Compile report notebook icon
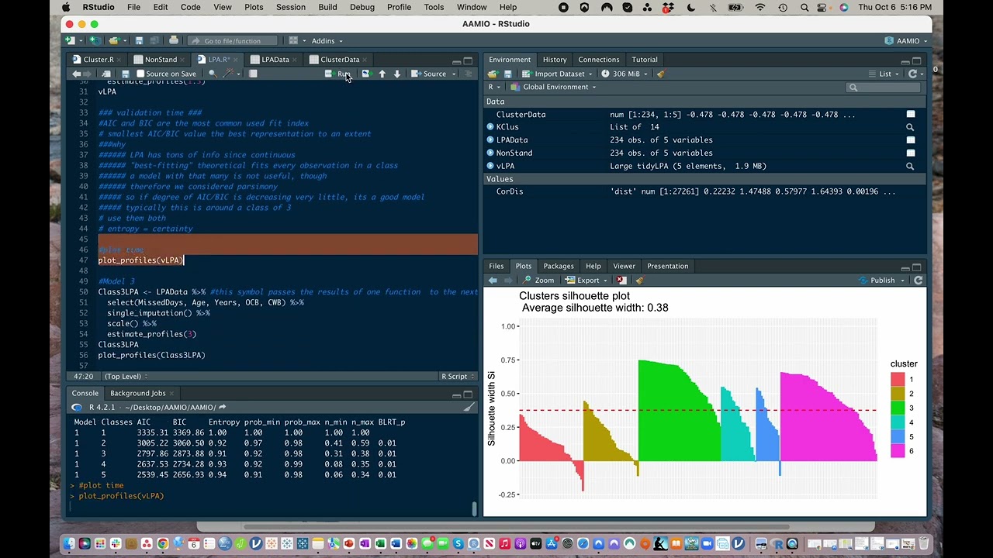Screen dimensions: 993x558 (x=253, y=74)
